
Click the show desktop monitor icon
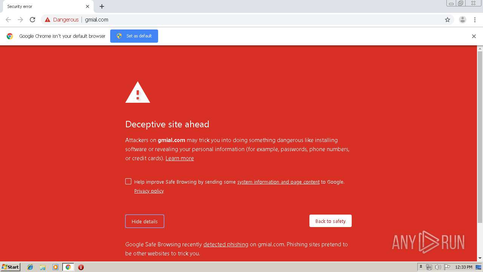478,267
